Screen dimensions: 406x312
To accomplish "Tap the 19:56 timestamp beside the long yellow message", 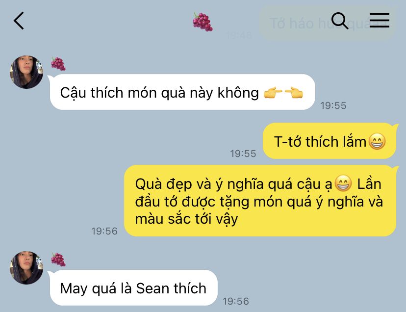I will 104,231.
